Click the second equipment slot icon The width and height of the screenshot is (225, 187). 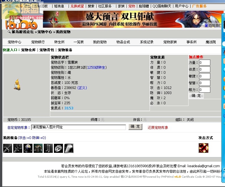(x=18, y=148)
